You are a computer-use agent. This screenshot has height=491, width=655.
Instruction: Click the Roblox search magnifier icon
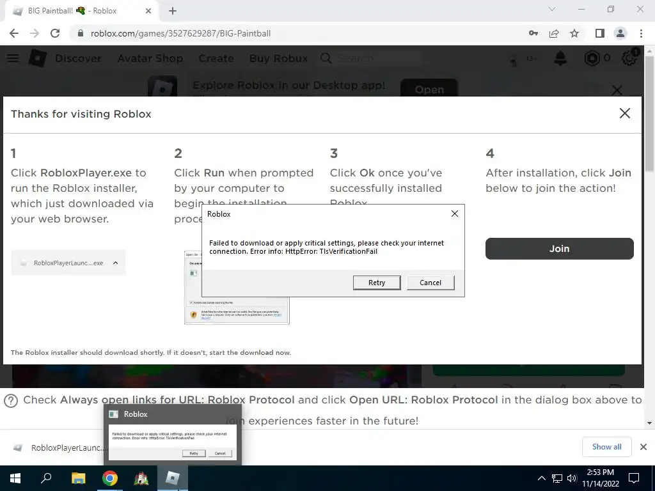click(326, 58)
